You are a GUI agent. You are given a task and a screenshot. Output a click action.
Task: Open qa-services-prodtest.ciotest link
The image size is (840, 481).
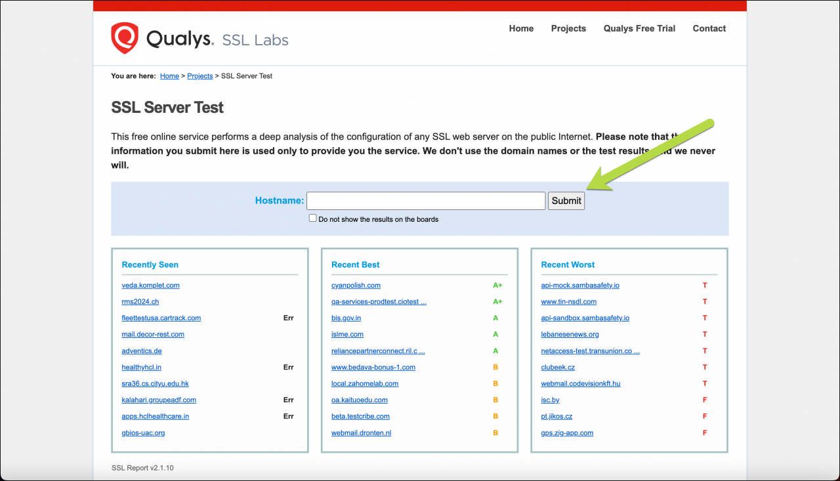(379, 302)
